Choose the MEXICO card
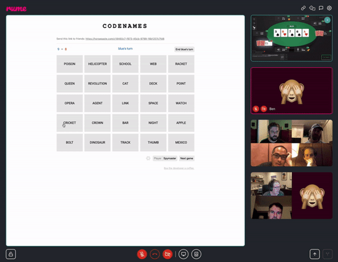The height and width of the screenshot is (262, 338). 181,142
